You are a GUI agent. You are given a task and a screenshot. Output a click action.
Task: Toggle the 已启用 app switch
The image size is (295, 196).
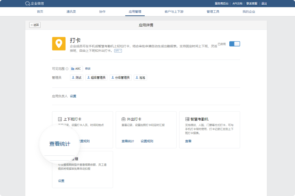pos(234,44)
